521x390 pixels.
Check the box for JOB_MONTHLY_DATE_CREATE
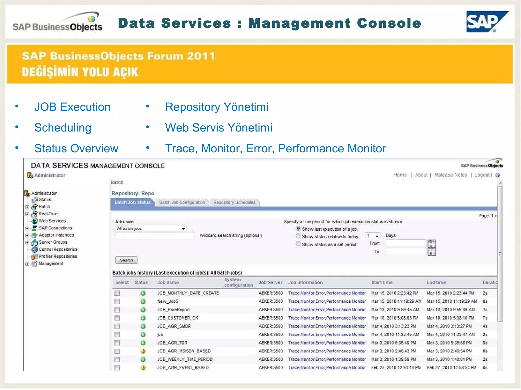pos(117,293)
